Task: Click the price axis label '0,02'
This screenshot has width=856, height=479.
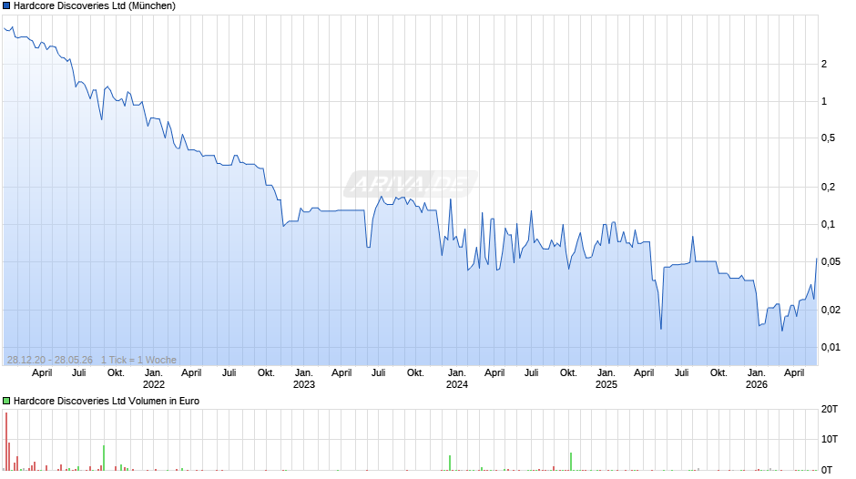Action: (831, 310)
